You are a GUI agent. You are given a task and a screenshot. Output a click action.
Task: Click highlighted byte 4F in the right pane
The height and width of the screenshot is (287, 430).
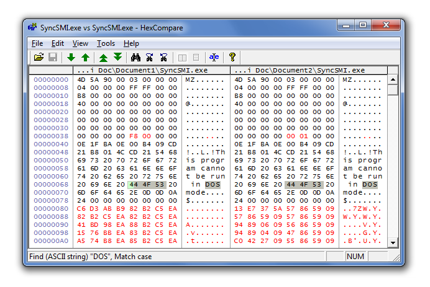(304, 185)
